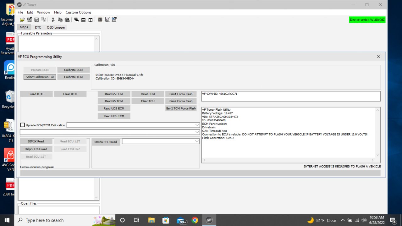The width and height of the screenshot is (402, 226).
Task: Open File Explorer from the taskbar
Action: point(151,220)
